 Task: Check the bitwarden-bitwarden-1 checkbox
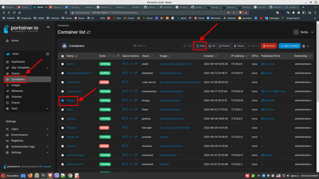click(62, 73)
